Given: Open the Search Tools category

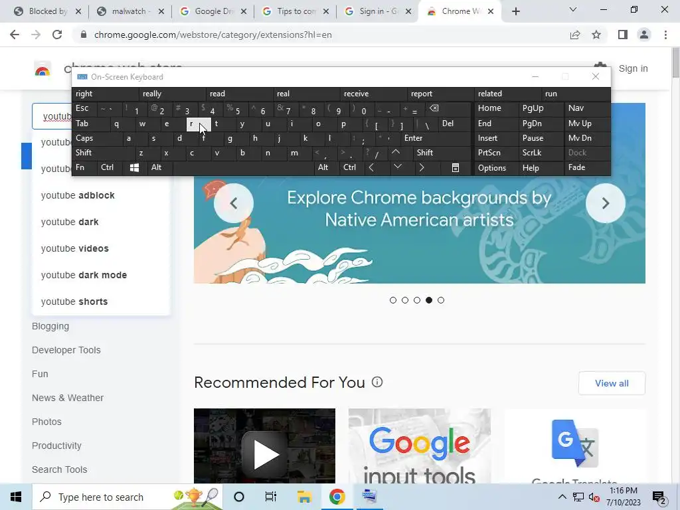Looking at the screenshot, I should (x=59, y=469).
